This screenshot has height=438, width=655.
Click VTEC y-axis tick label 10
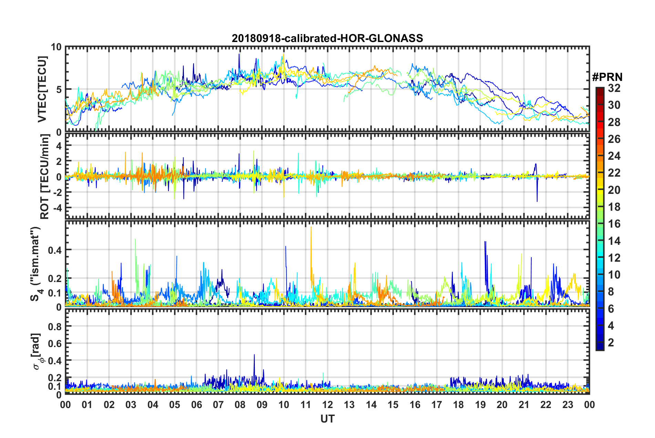[56, 47]
